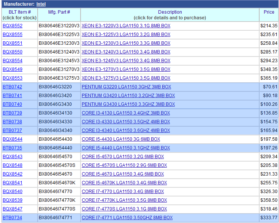Check stock for item BTB0739

[x=12, y=113]
